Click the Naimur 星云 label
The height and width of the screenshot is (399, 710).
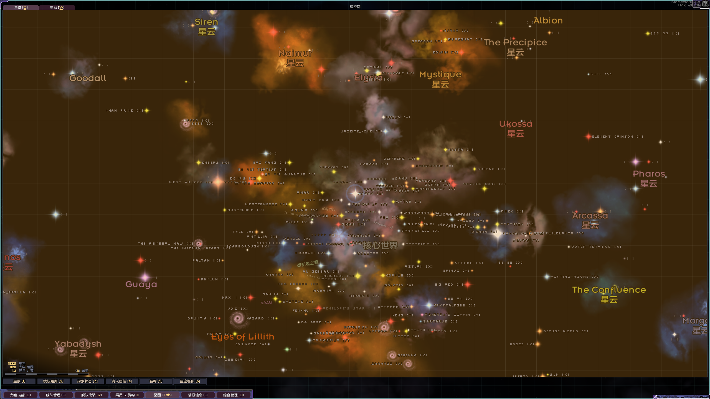(x=295, y=58)
